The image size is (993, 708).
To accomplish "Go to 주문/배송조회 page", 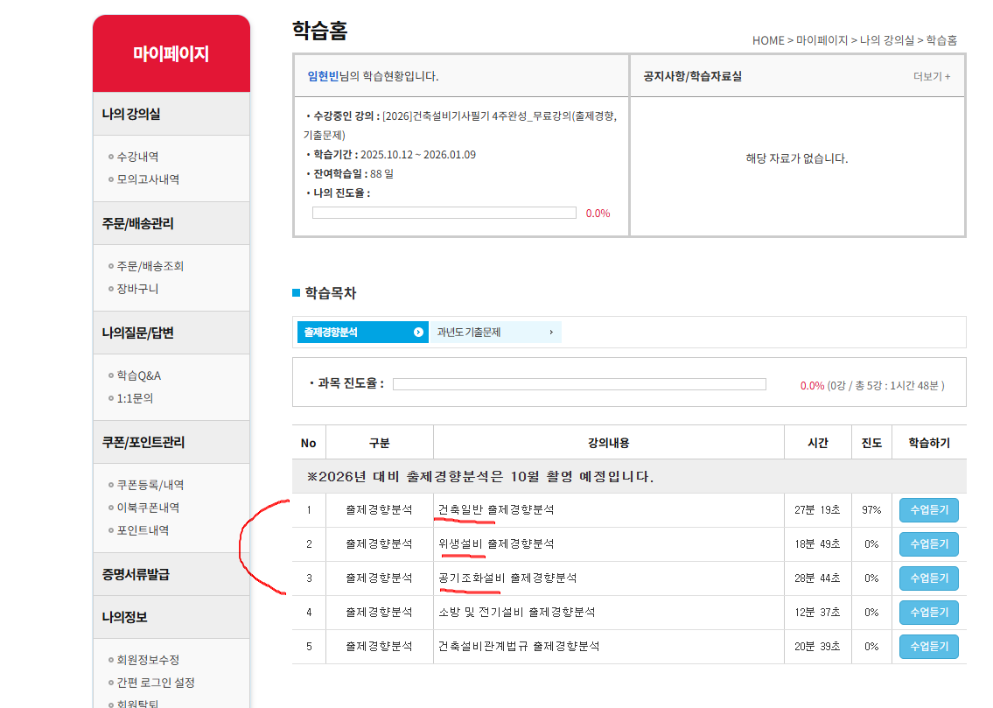I will coord(150,266).
